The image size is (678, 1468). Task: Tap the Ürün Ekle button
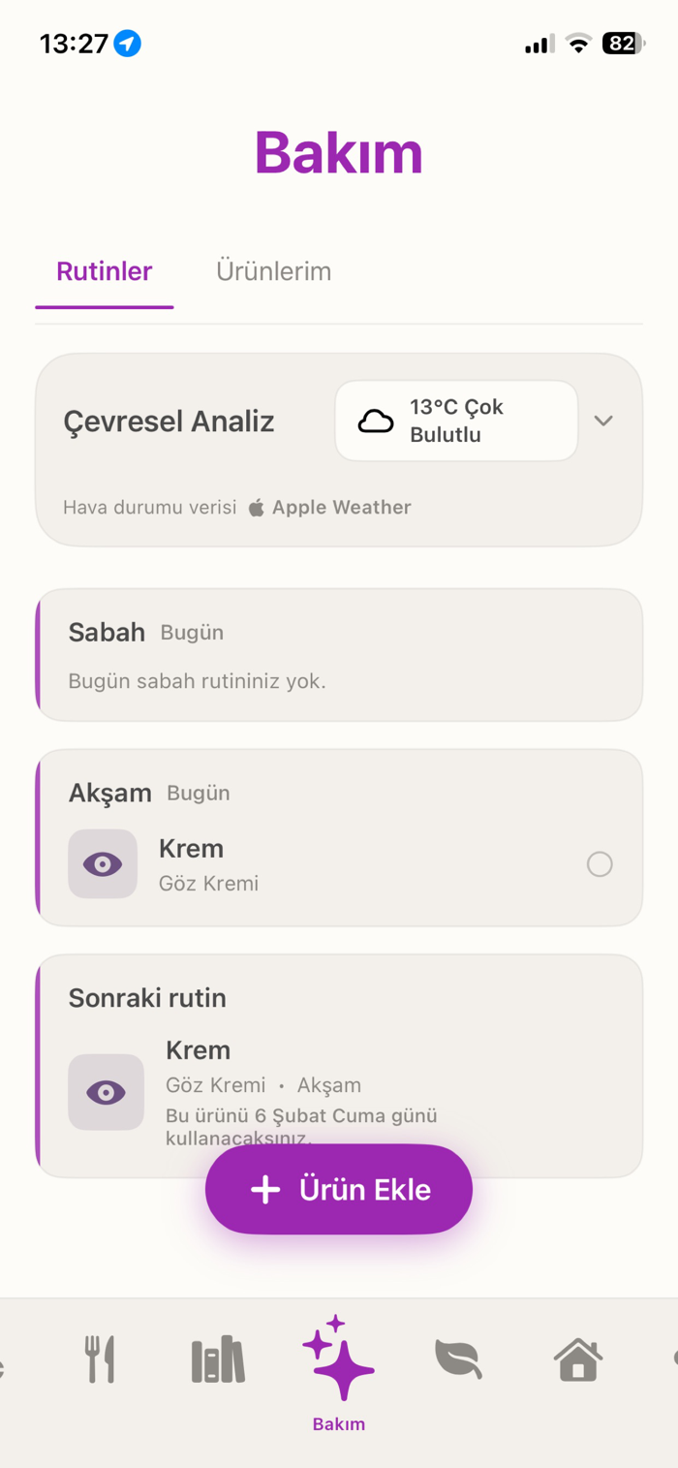tap(339, 1189)
